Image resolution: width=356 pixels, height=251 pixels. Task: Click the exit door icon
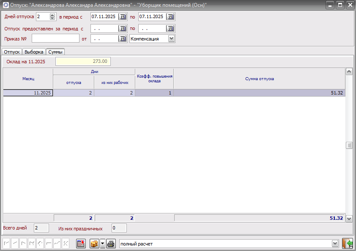pyautogui.click(x=348, y=244)
